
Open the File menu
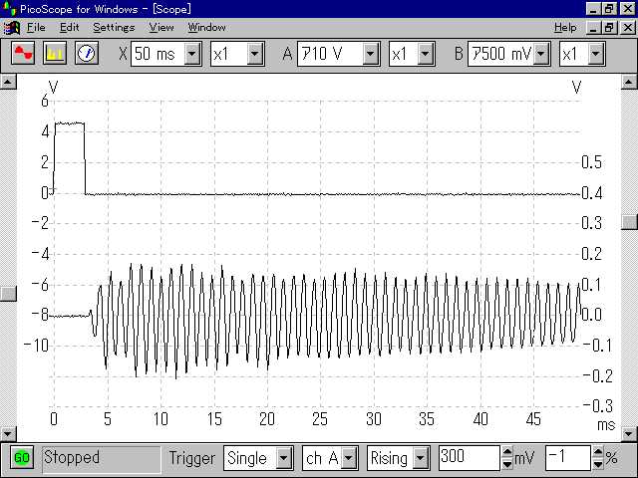(36, 28)
